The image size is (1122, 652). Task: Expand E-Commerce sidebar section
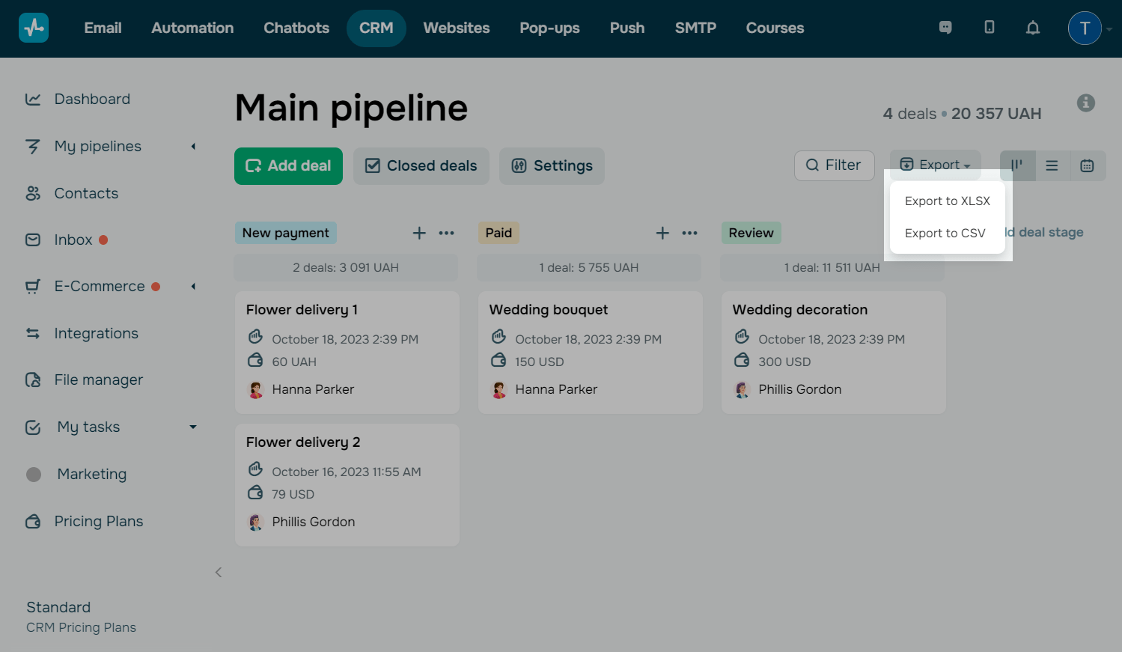point(193,287)
